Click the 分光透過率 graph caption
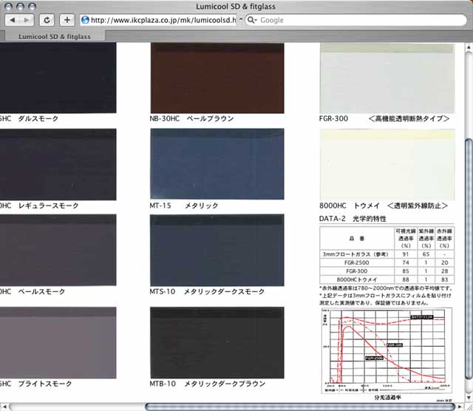The height and width of the screenshot is (411, 473). pos(387,398)
